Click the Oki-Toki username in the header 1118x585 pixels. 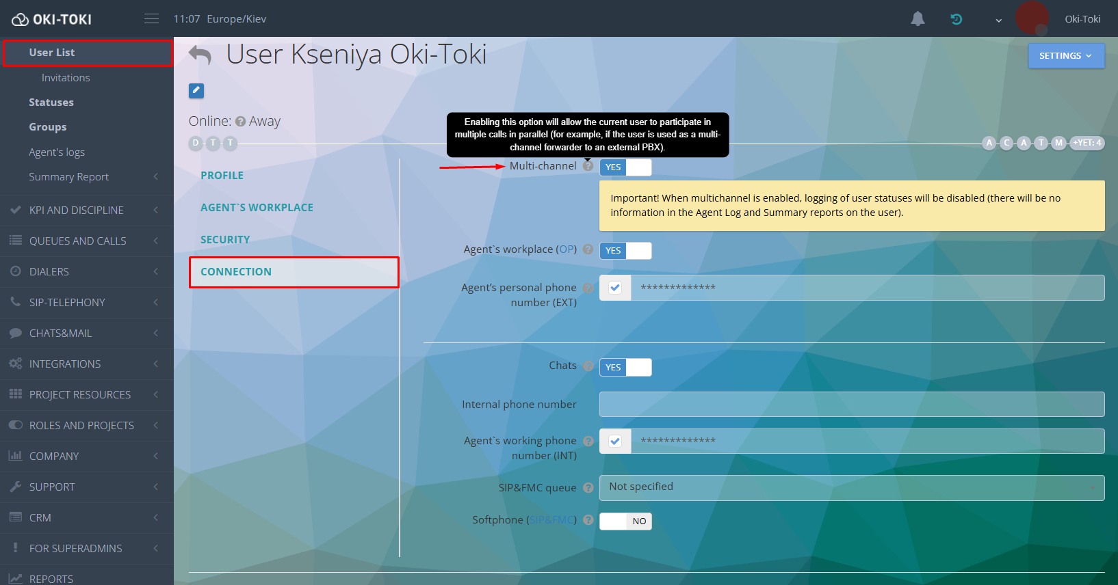(x=1082, y=19)
